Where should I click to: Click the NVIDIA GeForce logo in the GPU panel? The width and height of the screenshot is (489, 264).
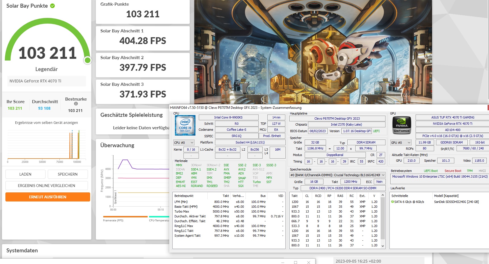pos(401,125)
